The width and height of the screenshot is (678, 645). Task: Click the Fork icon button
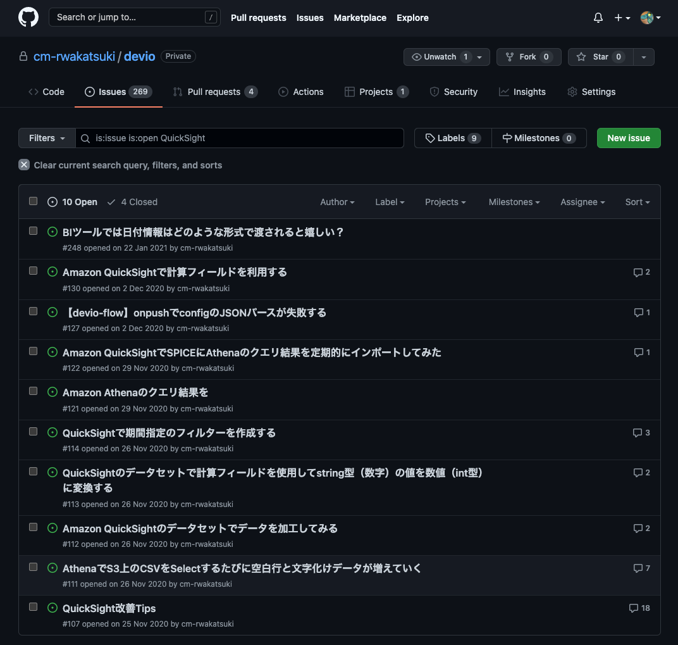[x=529, y=57]
